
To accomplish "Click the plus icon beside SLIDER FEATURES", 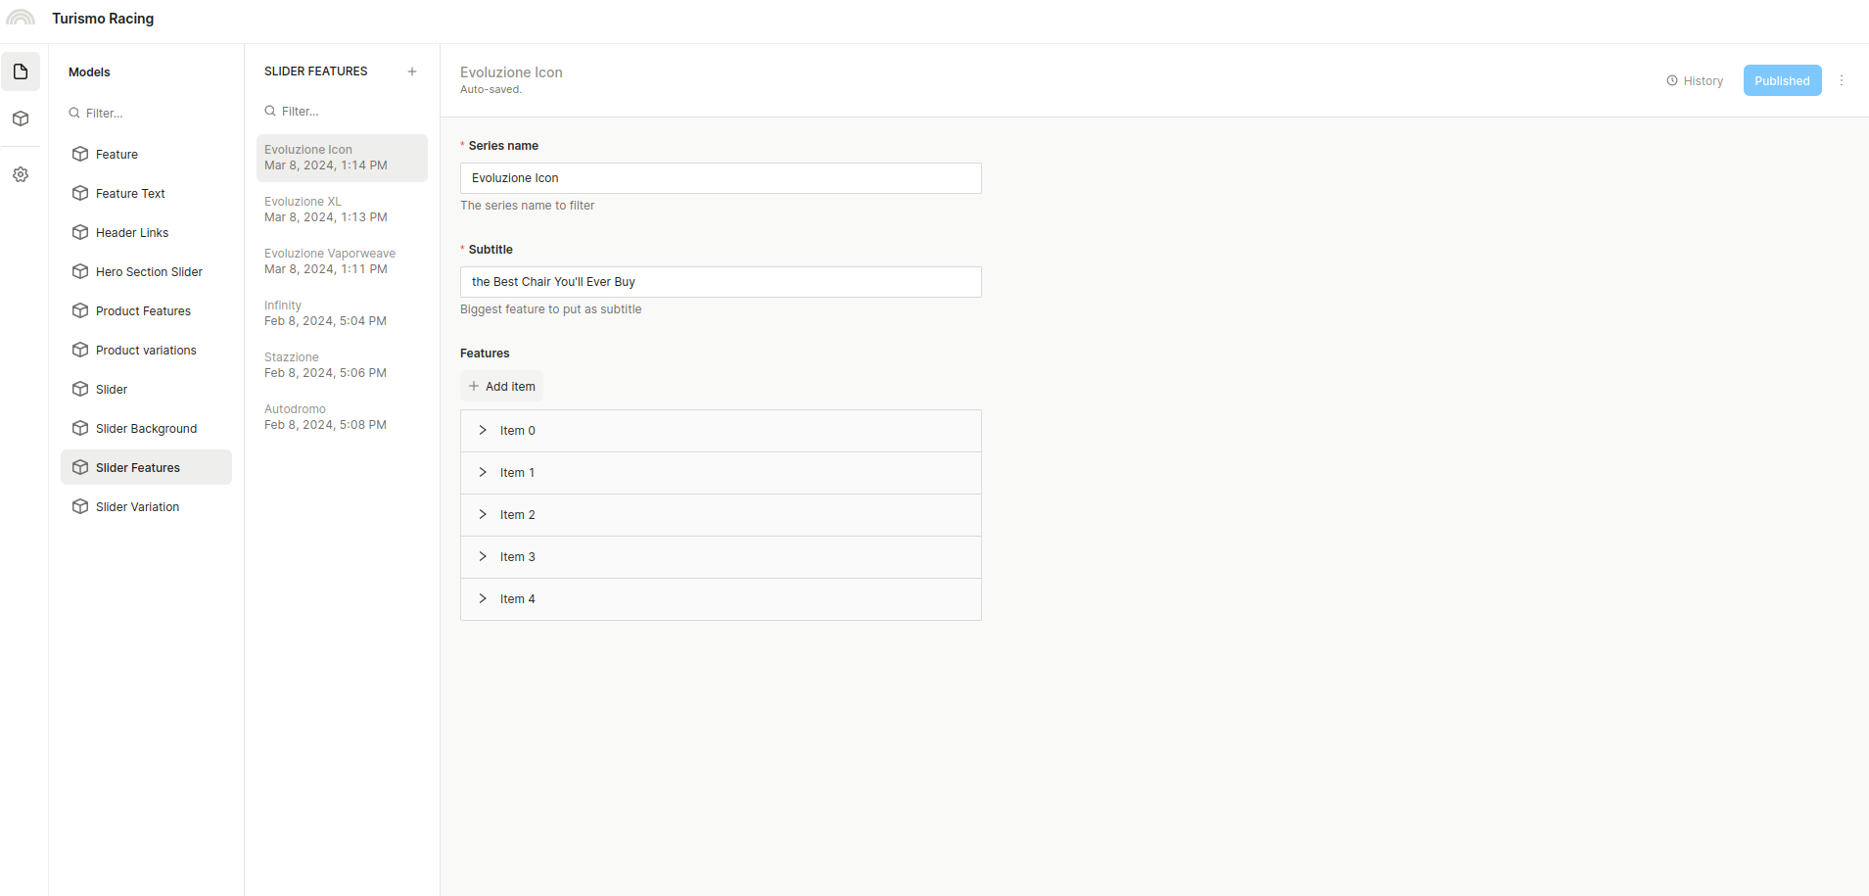I will pyautogui.click(x=412, y=71).
